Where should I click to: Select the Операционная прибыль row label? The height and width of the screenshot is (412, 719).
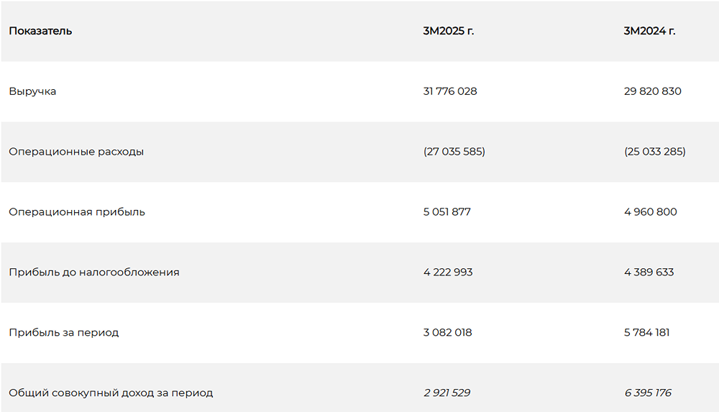(x=77, y=212)
